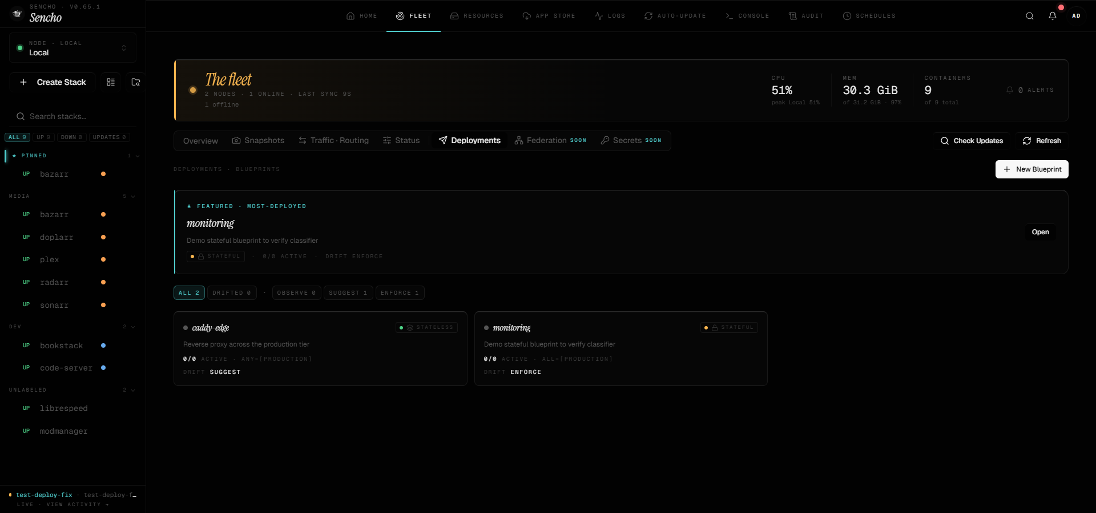
Task: Switch to the Traffic · Routing tab
Action: pyautogui.click(x=333, y=141)
